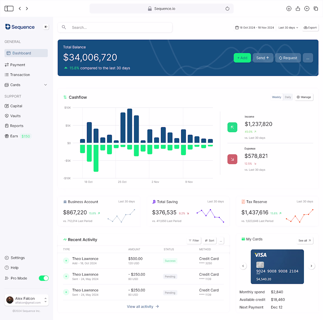
Task: Show previous card with left arrow
Action: point(243,266)
